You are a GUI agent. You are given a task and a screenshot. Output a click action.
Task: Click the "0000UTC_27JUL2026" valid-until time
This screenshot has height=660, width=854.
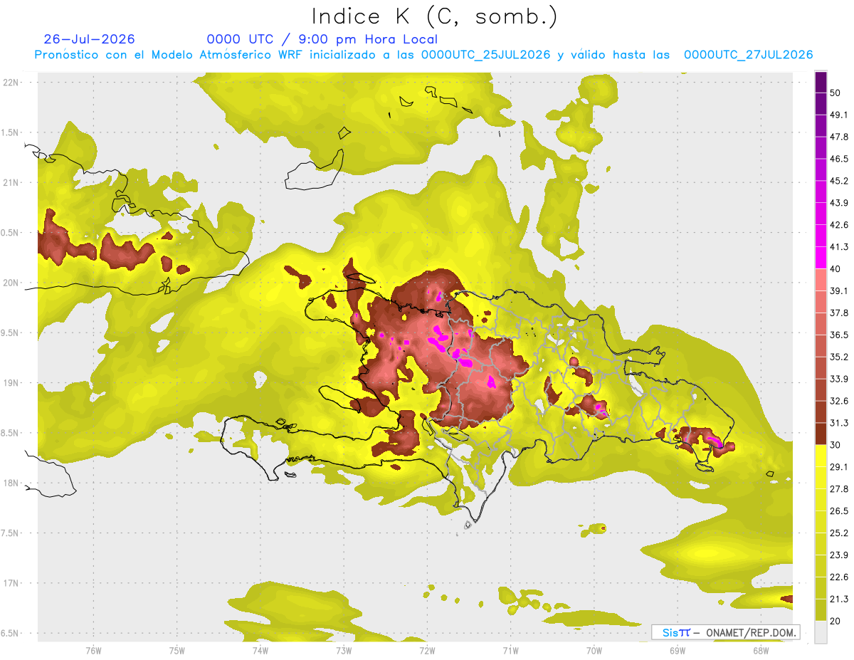tap(749, 55)
